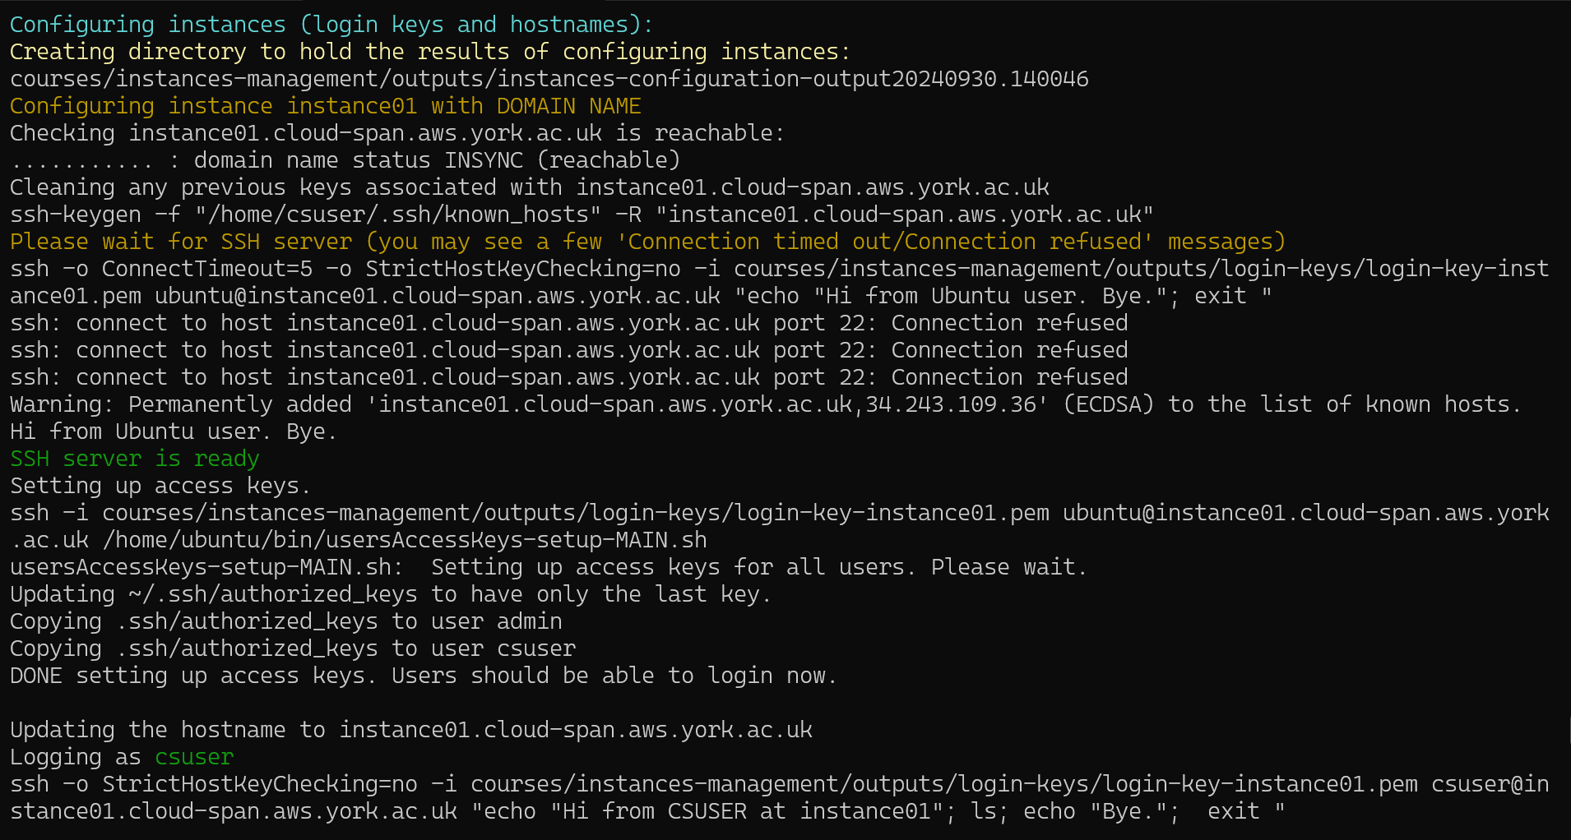The width and height of the screenshot is (1571, 840).
Task: Click the 'DONE setting up access keys.' line
Action: pos(424,676)
